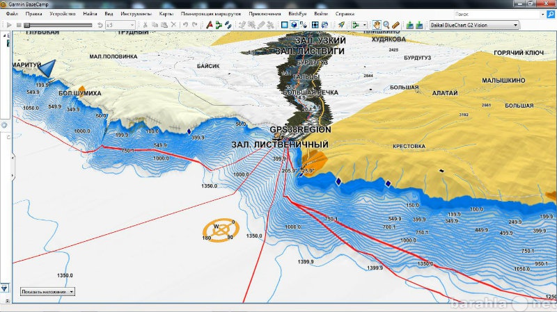557x312 pixels.
Task: Open the Планировщик маршрутов menu
Action: (211, 14)
